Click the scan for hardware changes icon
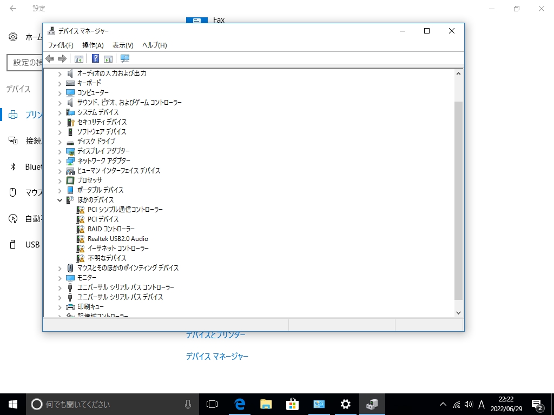 pyautogui.click(x=125, y=58)
